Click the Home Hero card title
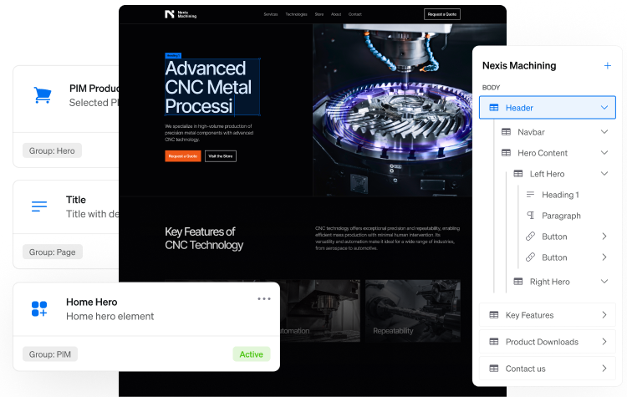The width and height of the screenshot is (627, 397). (x=92, y=302)
